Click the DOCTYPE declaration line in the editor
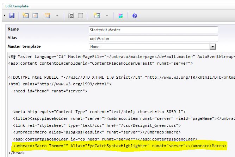 [x=122, y=77]
